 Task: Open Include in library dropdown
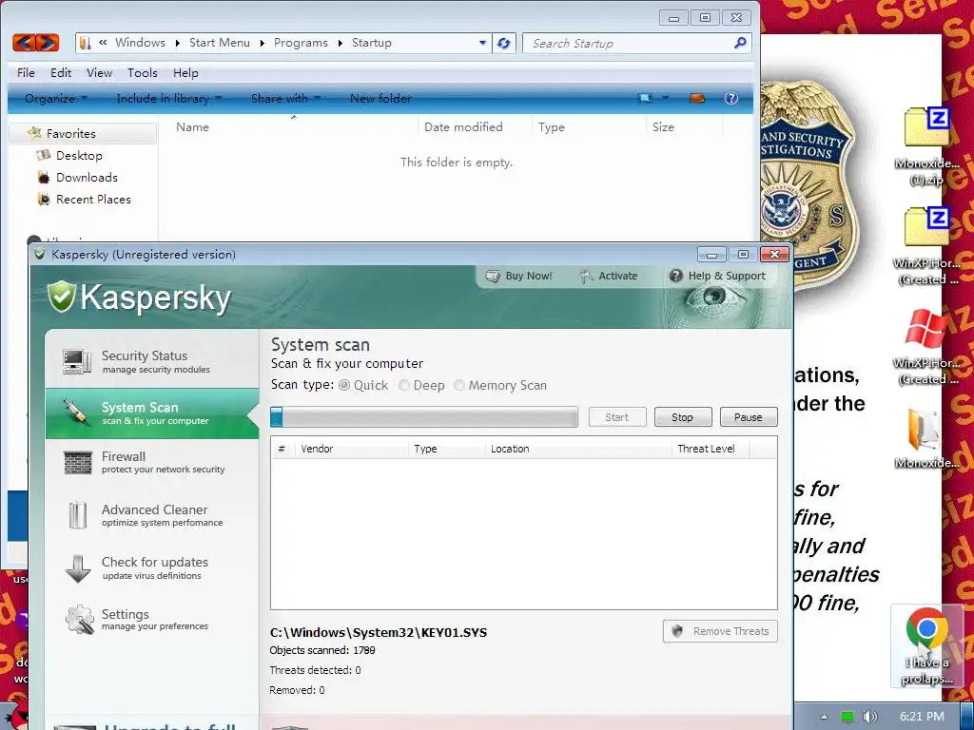[169, 98]
